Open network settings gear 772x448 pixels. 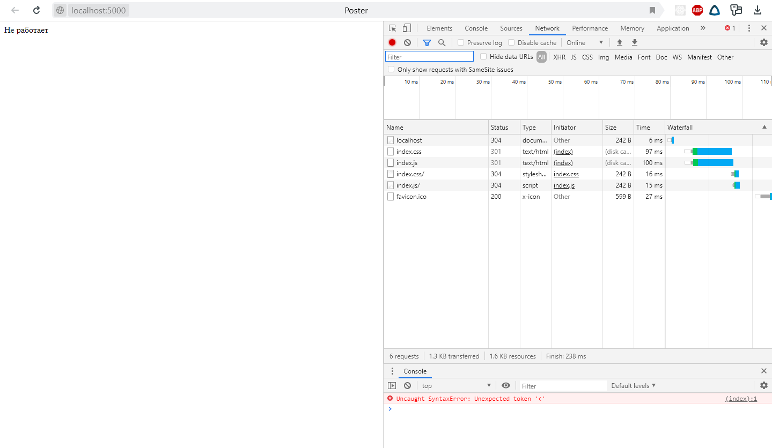click(764, 42)
